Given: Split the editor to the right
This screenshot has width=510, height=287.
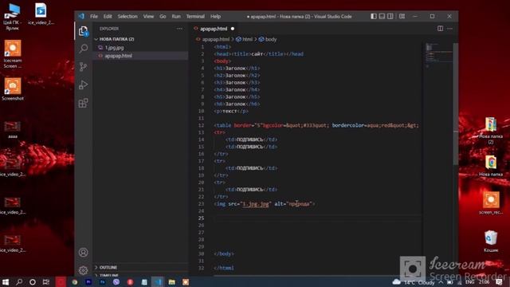Looking at the screenshot, I should click(440, 29).
